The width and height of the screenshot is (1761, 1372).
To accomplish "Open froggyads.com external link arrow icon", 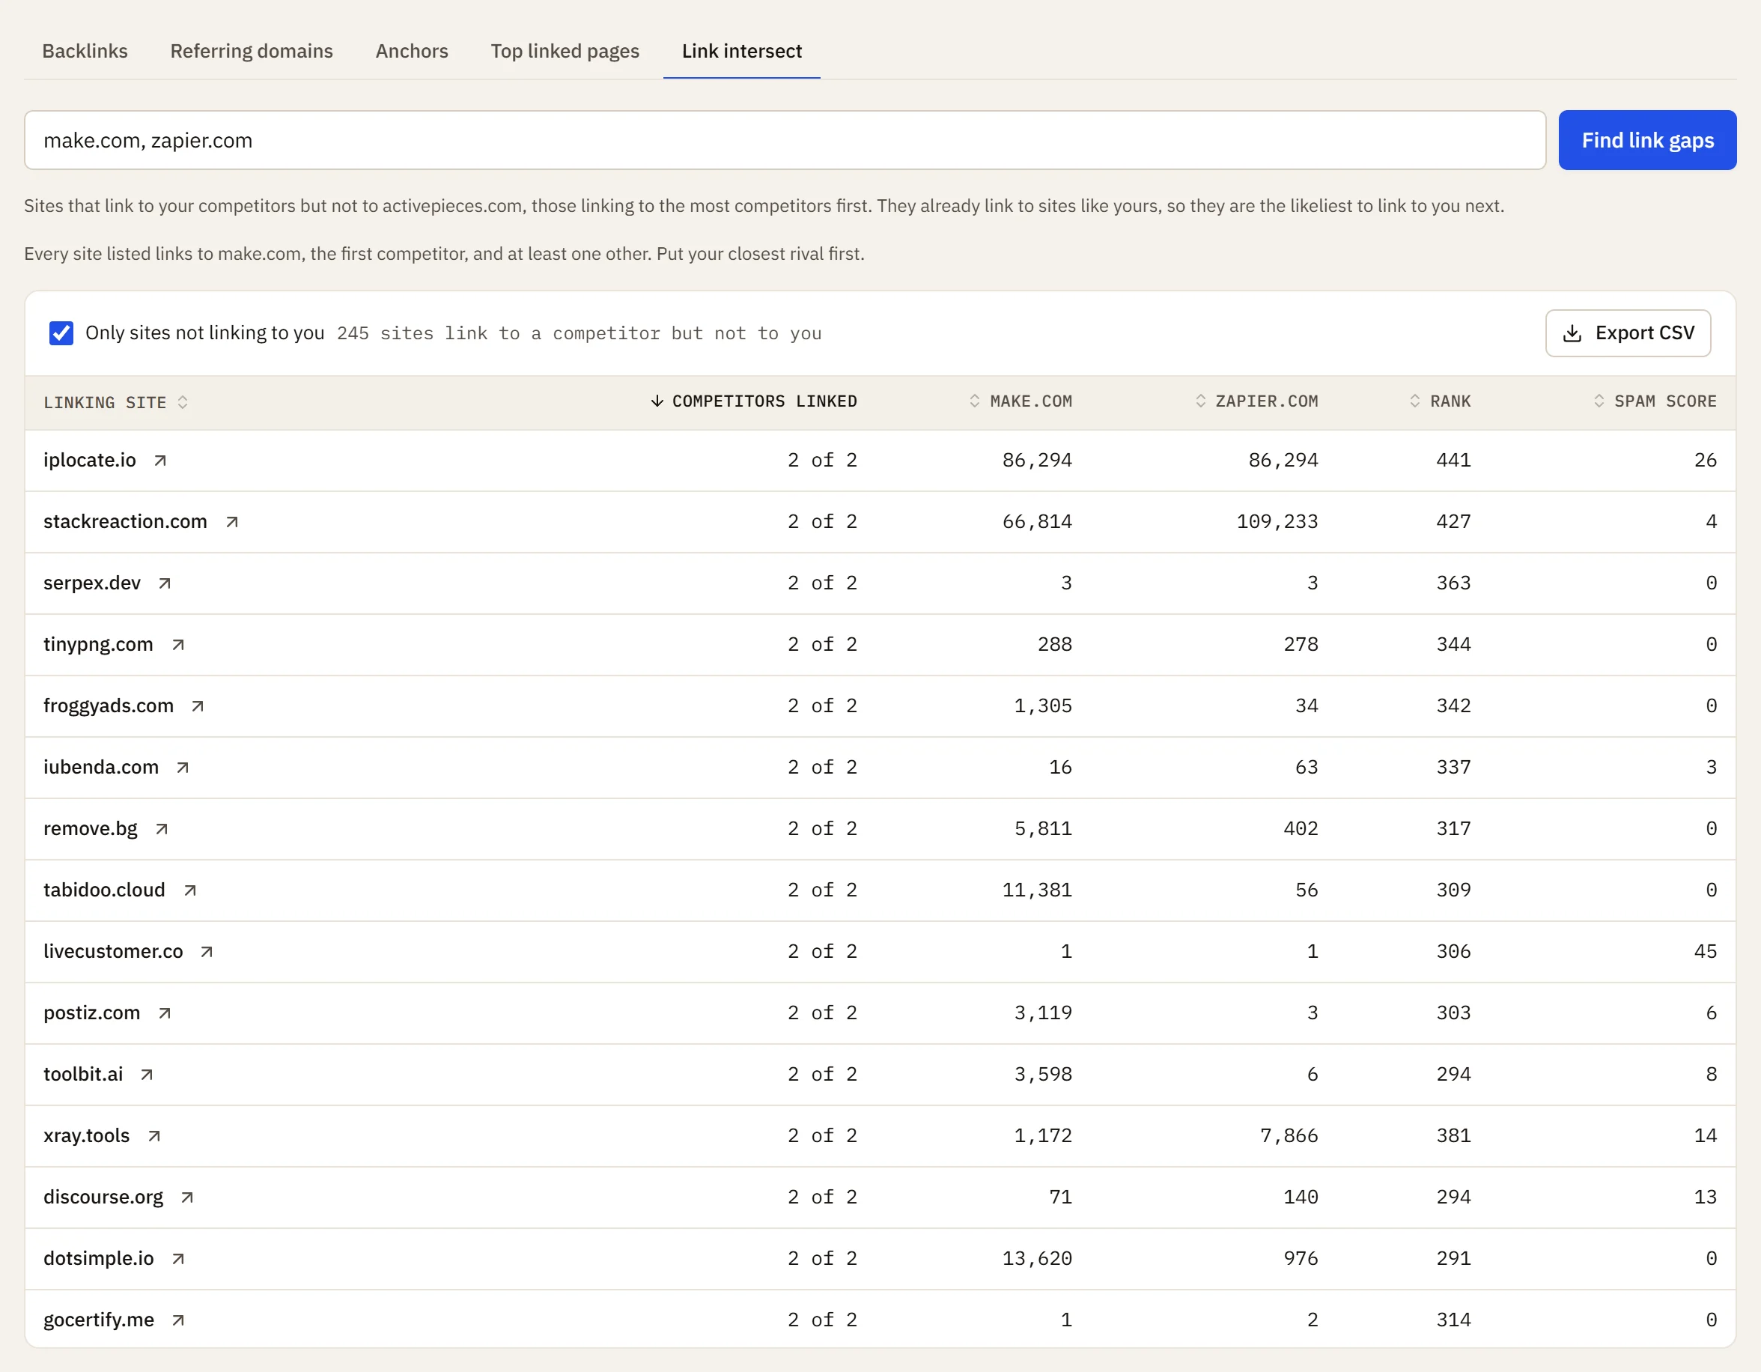I will [198, 705].
